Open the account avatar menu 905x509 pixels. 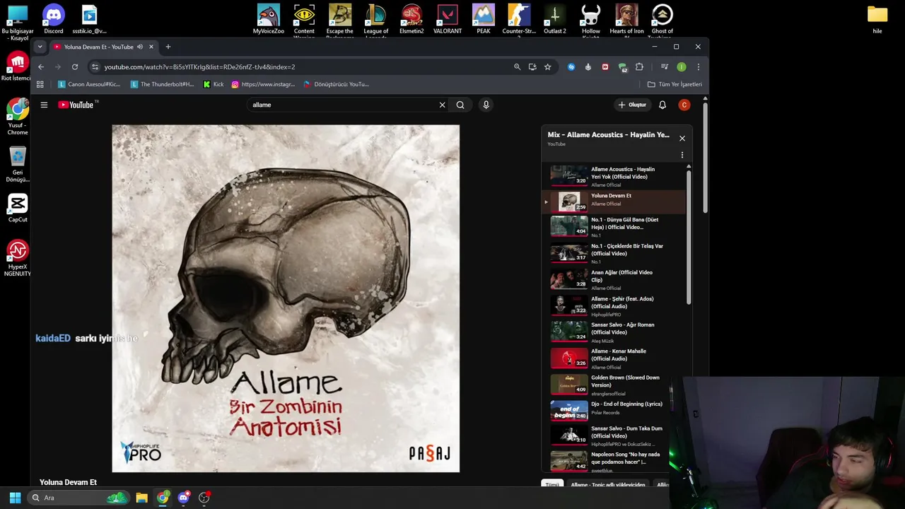684,105
